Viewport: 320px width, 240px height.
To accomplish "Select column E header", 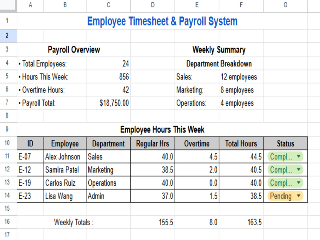I will click(197, 5).
